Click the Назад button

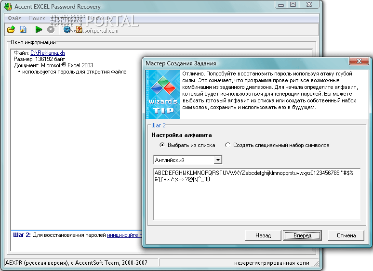(263, 235)
